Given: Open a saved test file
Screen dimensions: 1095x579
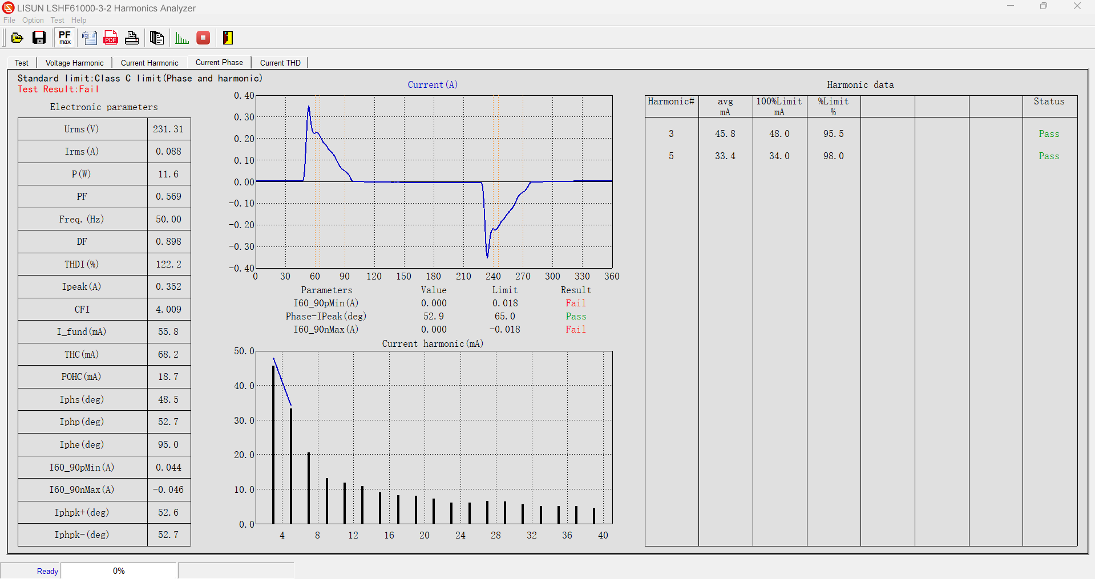Looking at the screenshot, I should (17, 38).
